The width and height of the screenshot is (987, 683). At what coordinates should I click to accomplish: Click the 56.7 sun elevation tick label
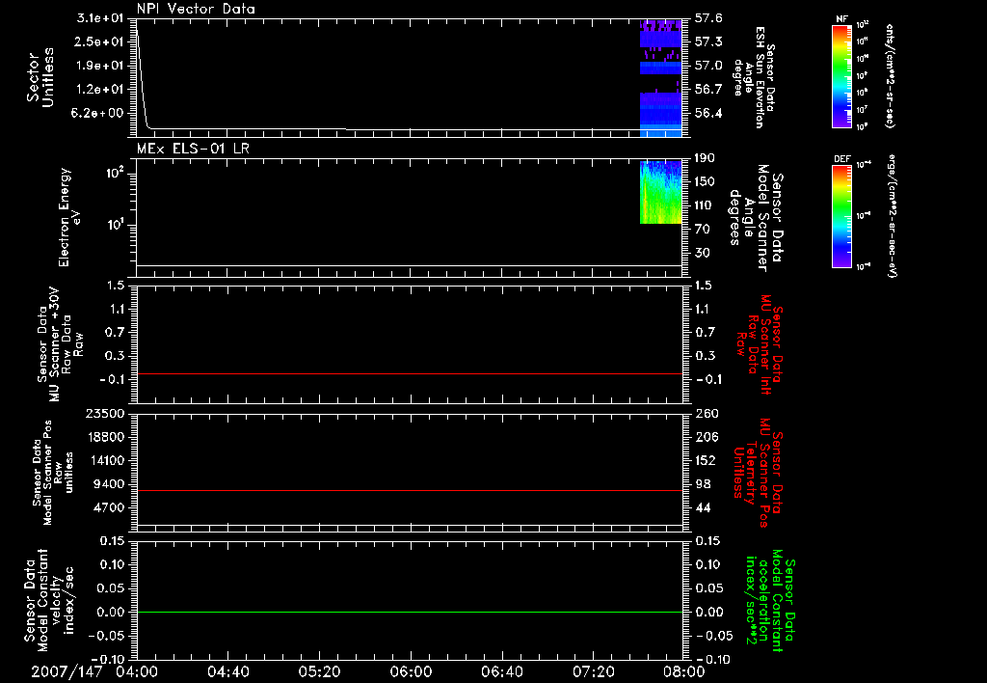tap(708, 90)
